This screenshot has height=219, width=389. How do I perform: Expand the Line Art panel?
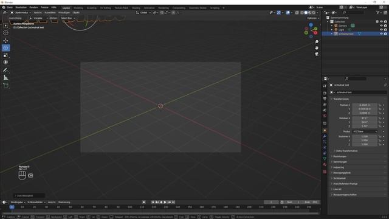337,189
